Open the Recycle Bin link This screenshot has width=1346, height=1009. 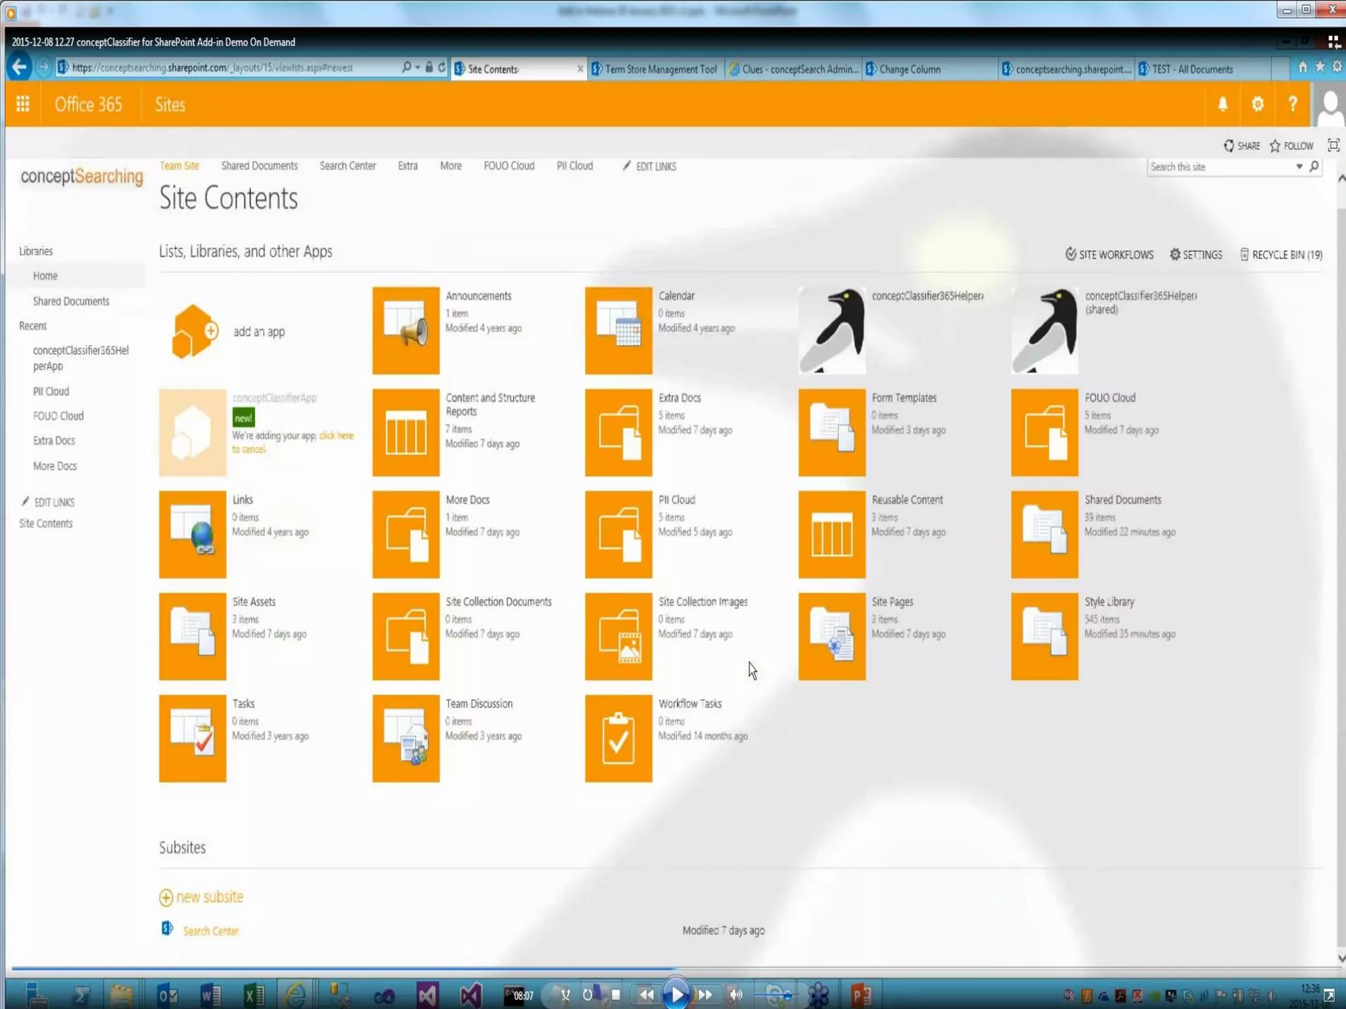(x=1286, y=255)
